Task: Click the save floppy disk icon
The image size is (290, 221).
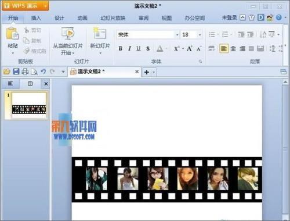Action: pyautogui.click(x=16, y=72)
